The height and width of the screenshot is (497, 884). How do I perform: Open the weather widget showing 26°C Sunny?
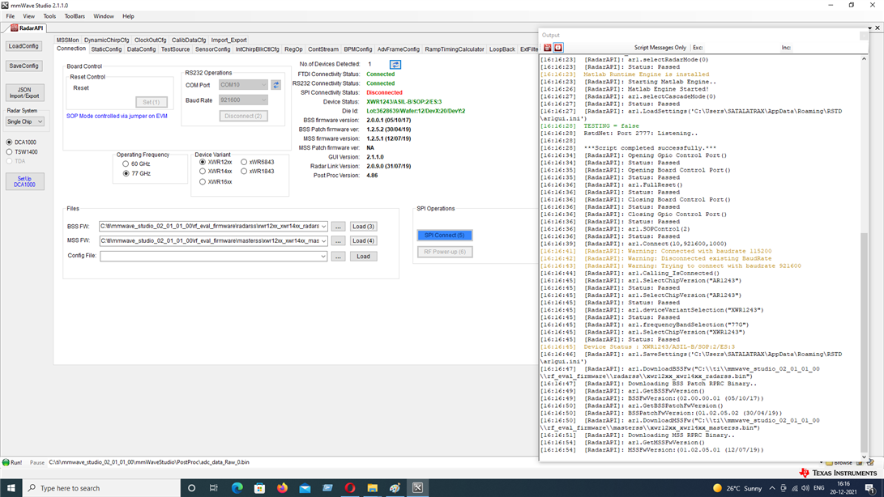tap(737, 488)
